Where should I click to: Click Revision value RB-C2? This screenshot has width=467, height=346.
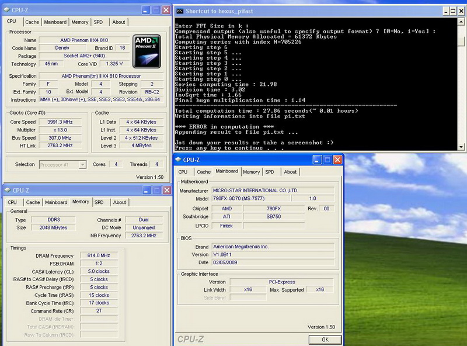[x=152, y=92]
